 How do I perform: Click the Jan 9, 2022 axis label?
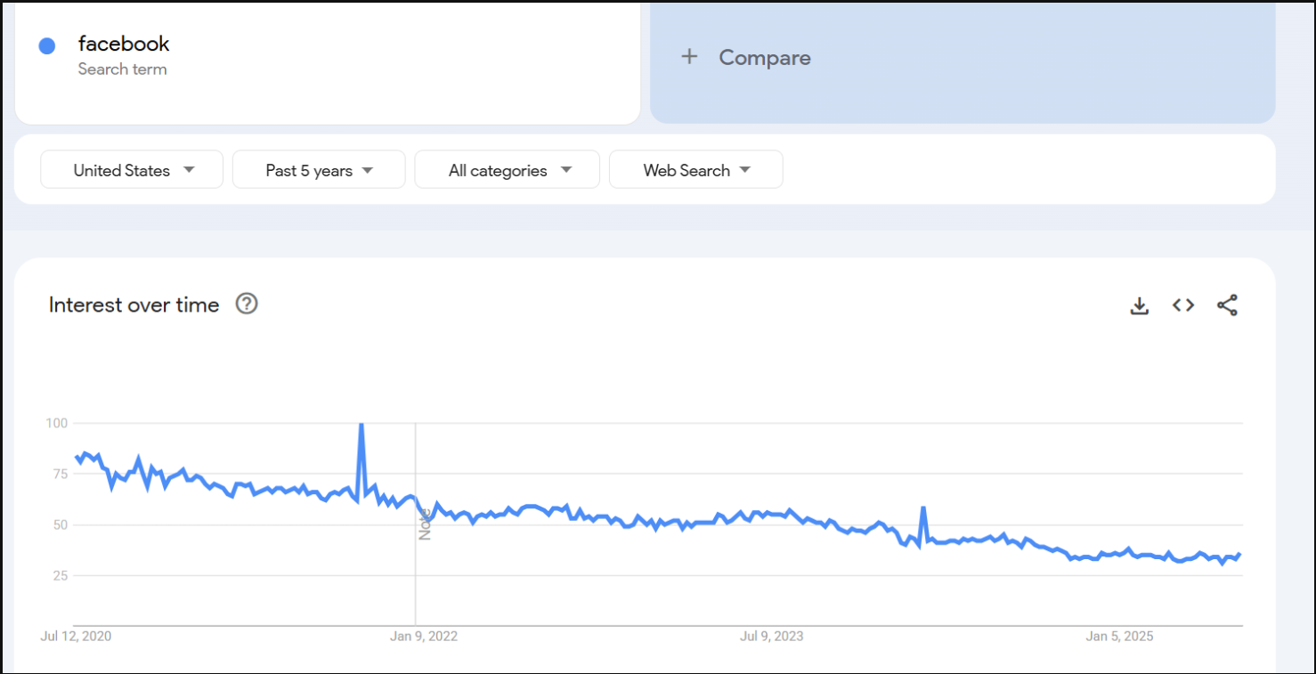click(425, 636)
